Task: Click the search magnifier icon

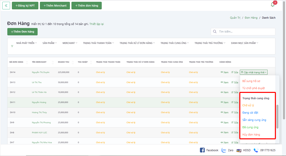Action: click(x=215, y=32)
